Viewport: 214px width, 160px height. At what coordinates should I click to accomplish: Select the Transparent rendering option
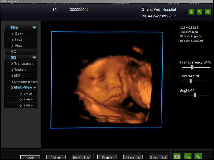(24, 64)
